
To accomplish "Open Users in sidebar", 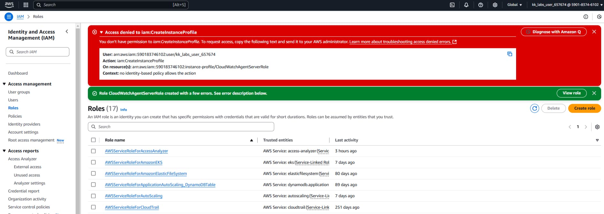I will 13,100.
